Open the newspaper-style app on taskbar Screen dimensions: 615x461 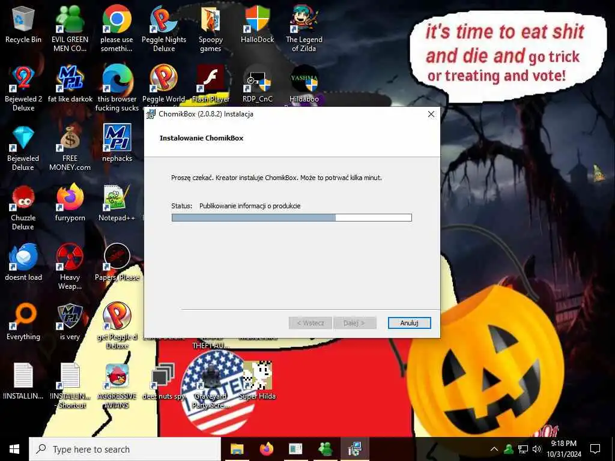295,449
